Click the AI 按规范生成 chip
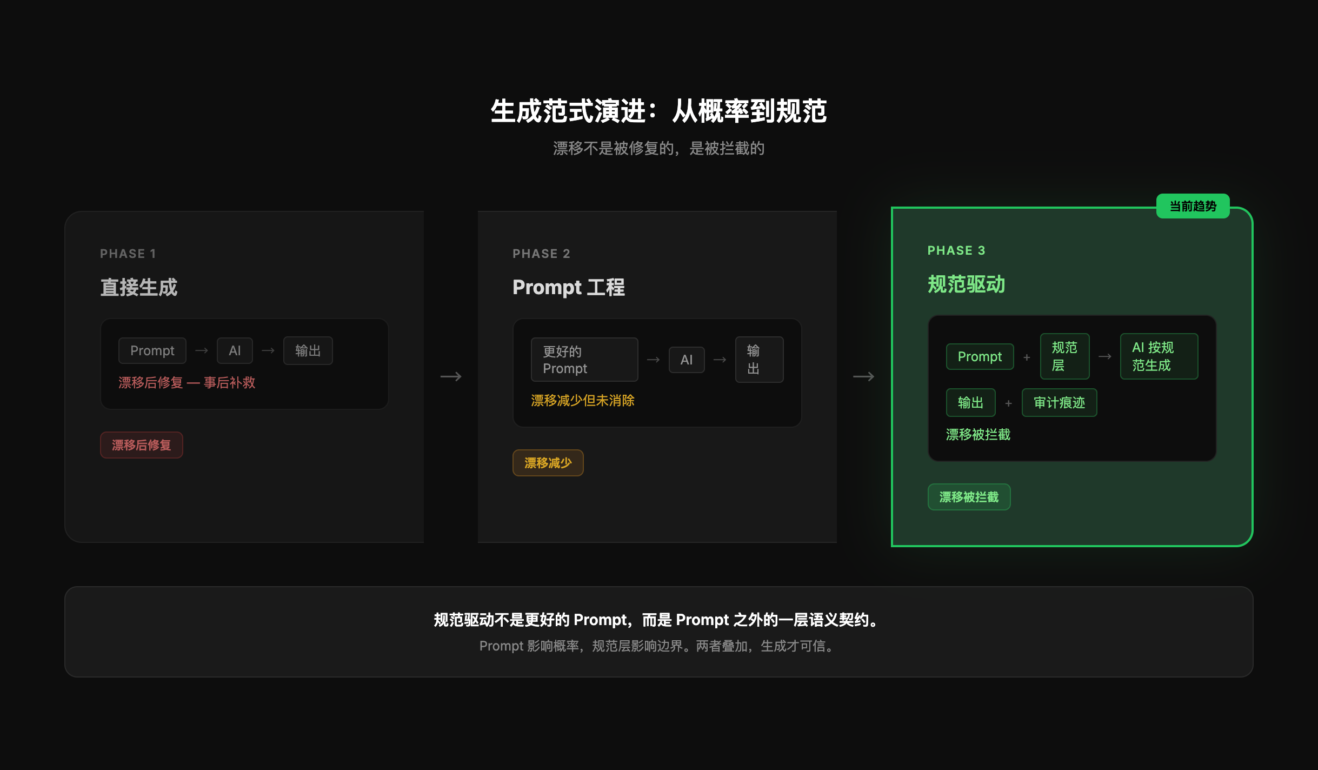 tap(1159, 356)
